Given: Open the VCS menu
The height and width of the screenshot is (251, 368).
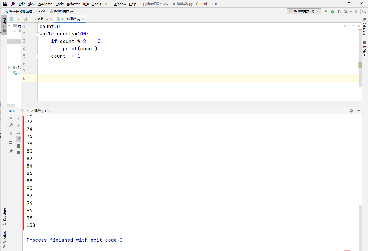Looking at the screenshot, I should [x=107, y=4].
